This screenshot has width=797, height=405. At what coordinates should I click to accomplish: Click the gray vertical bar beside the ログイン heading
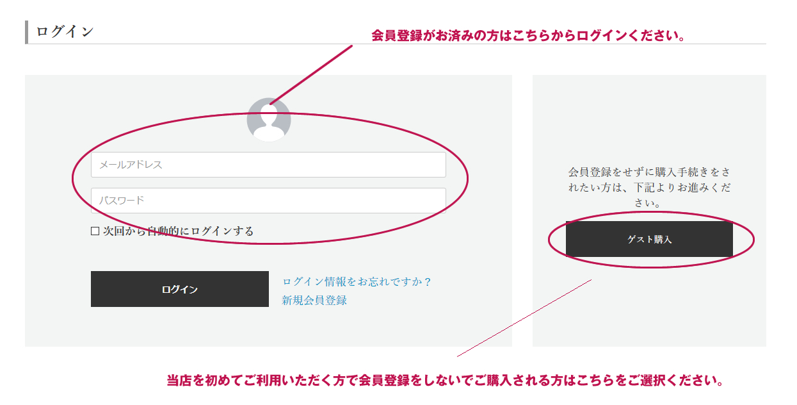(x=26, y=32)
